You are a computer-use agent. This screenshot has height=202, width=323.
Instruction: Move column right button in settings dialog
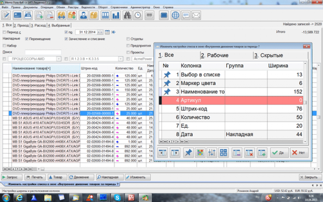coord(175,152)
